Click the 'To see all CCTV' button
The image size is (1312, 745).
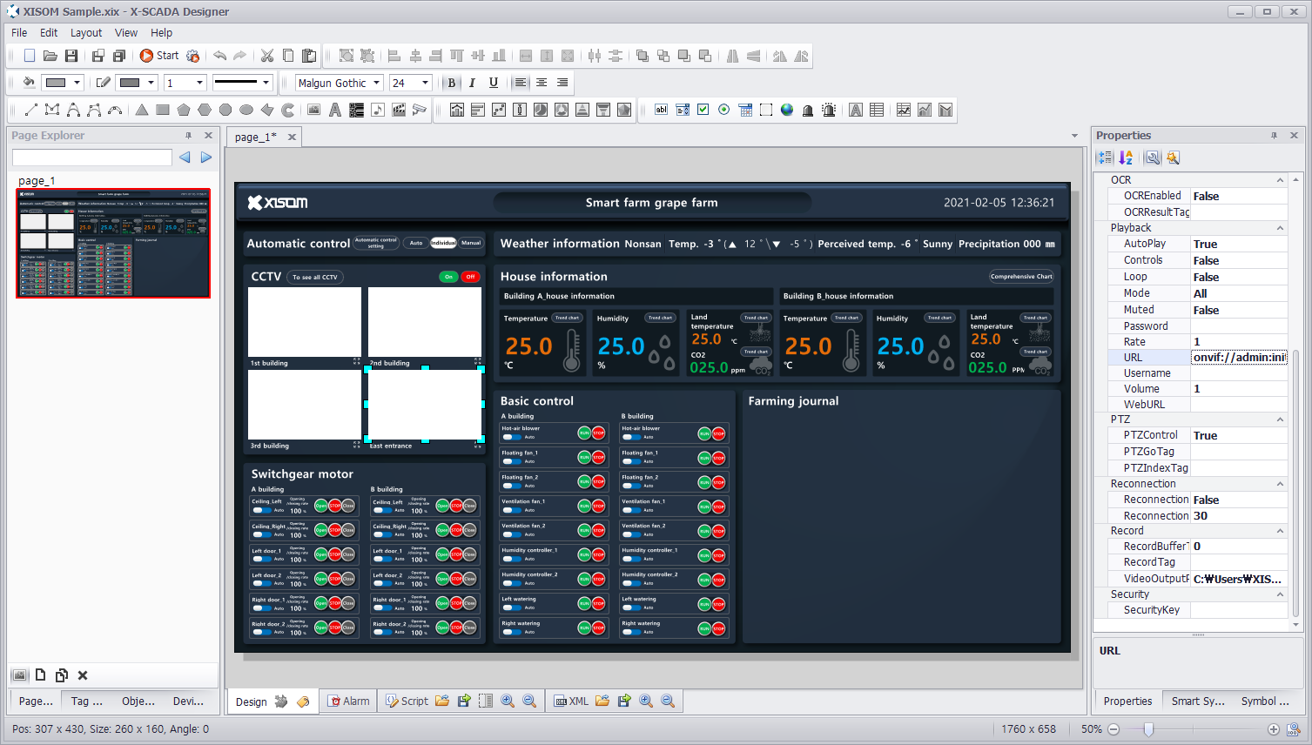pos(315,277)
